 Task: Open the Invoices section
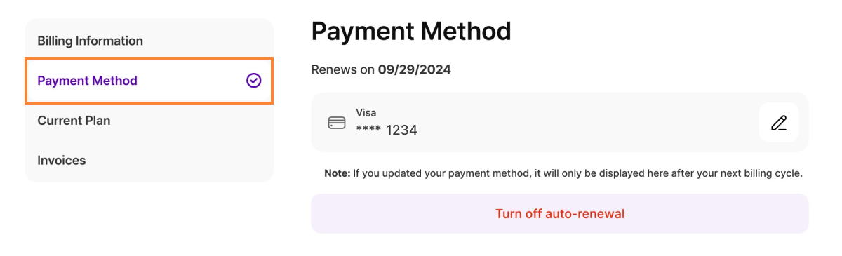(149, 161)
